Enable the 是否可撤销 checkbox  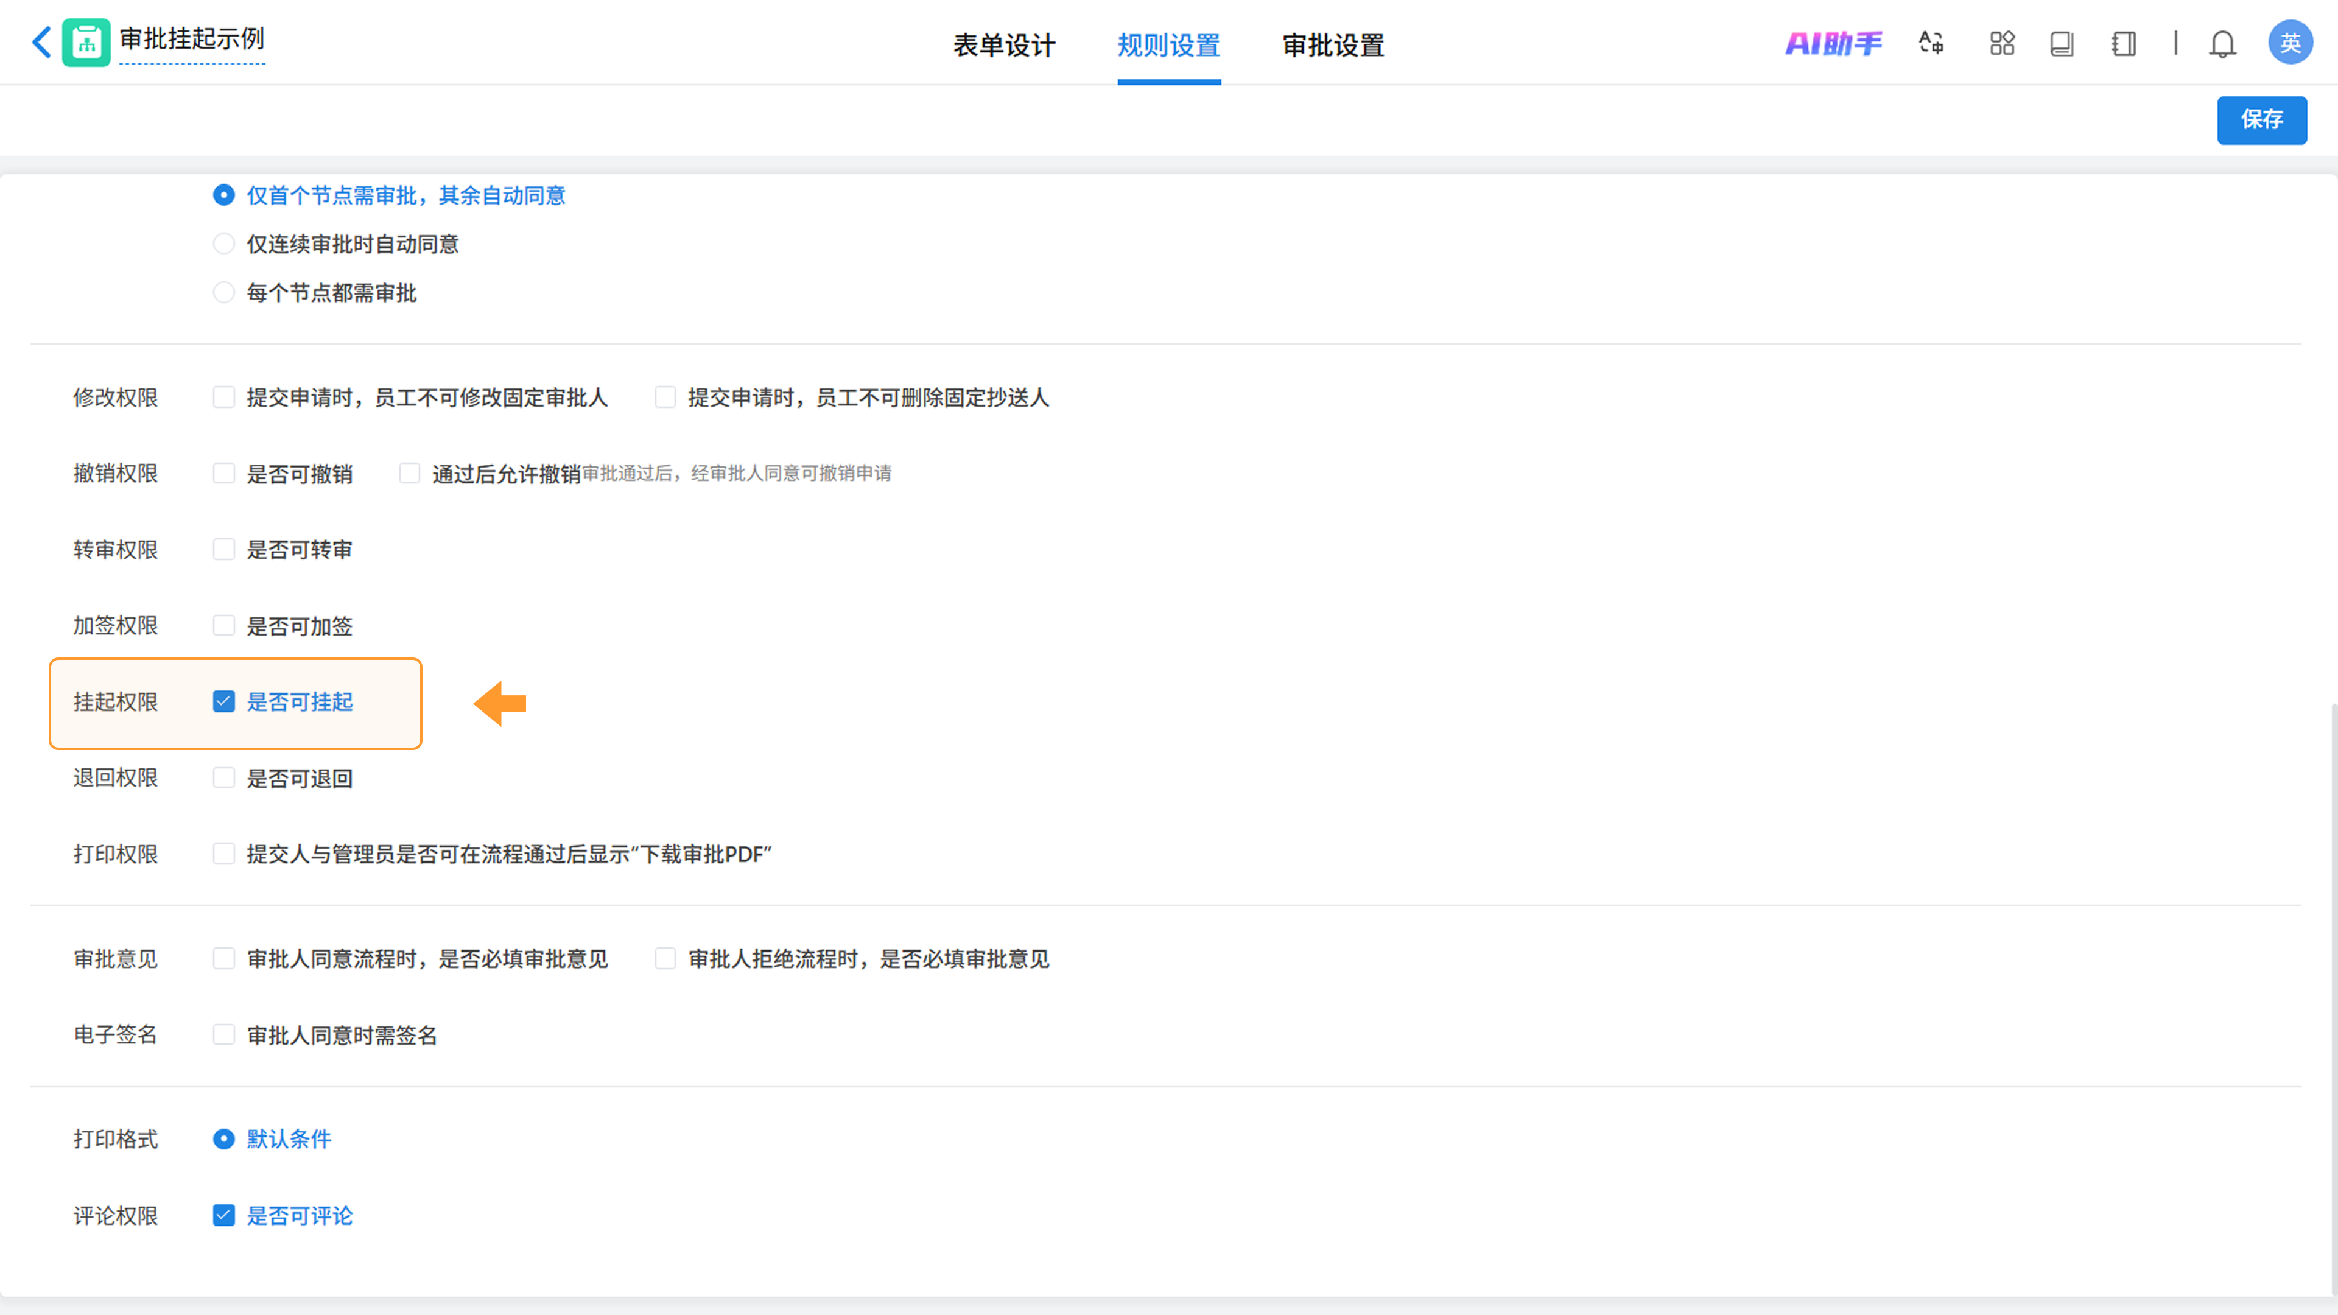pyautogui.click(x=223, y=473)
